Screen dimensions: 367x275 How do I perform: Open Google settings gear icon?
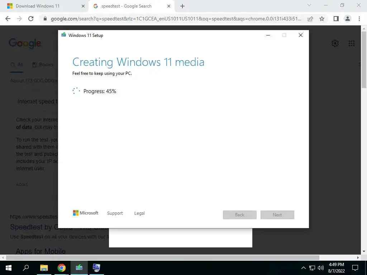click(335, 43)
